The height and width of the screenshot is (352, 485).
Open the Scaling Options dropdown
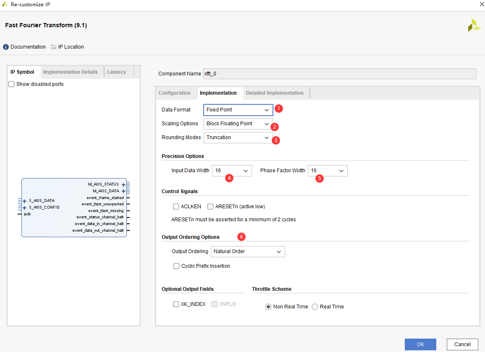pos(238,124)
